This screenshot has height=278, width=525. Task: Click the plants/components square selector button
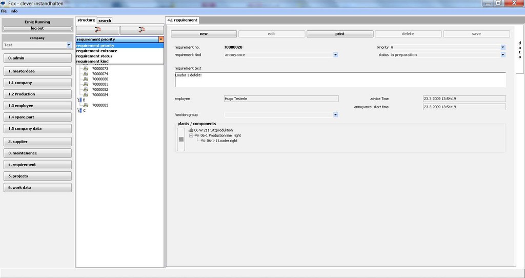[181, 139]
